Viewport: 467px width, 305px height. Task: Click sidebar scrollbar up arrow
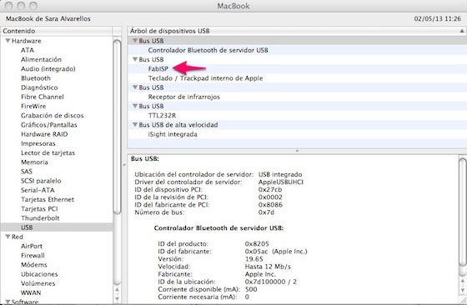[117, 289]
